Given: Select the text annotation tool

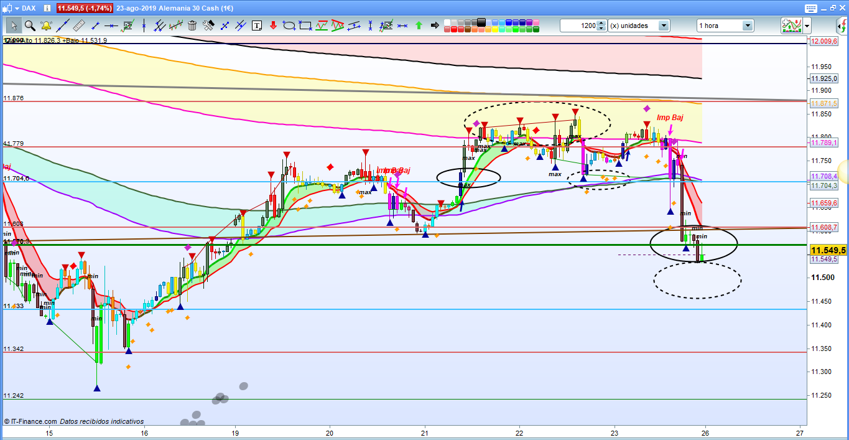Looking at the screenshot, I should point(257,26).
